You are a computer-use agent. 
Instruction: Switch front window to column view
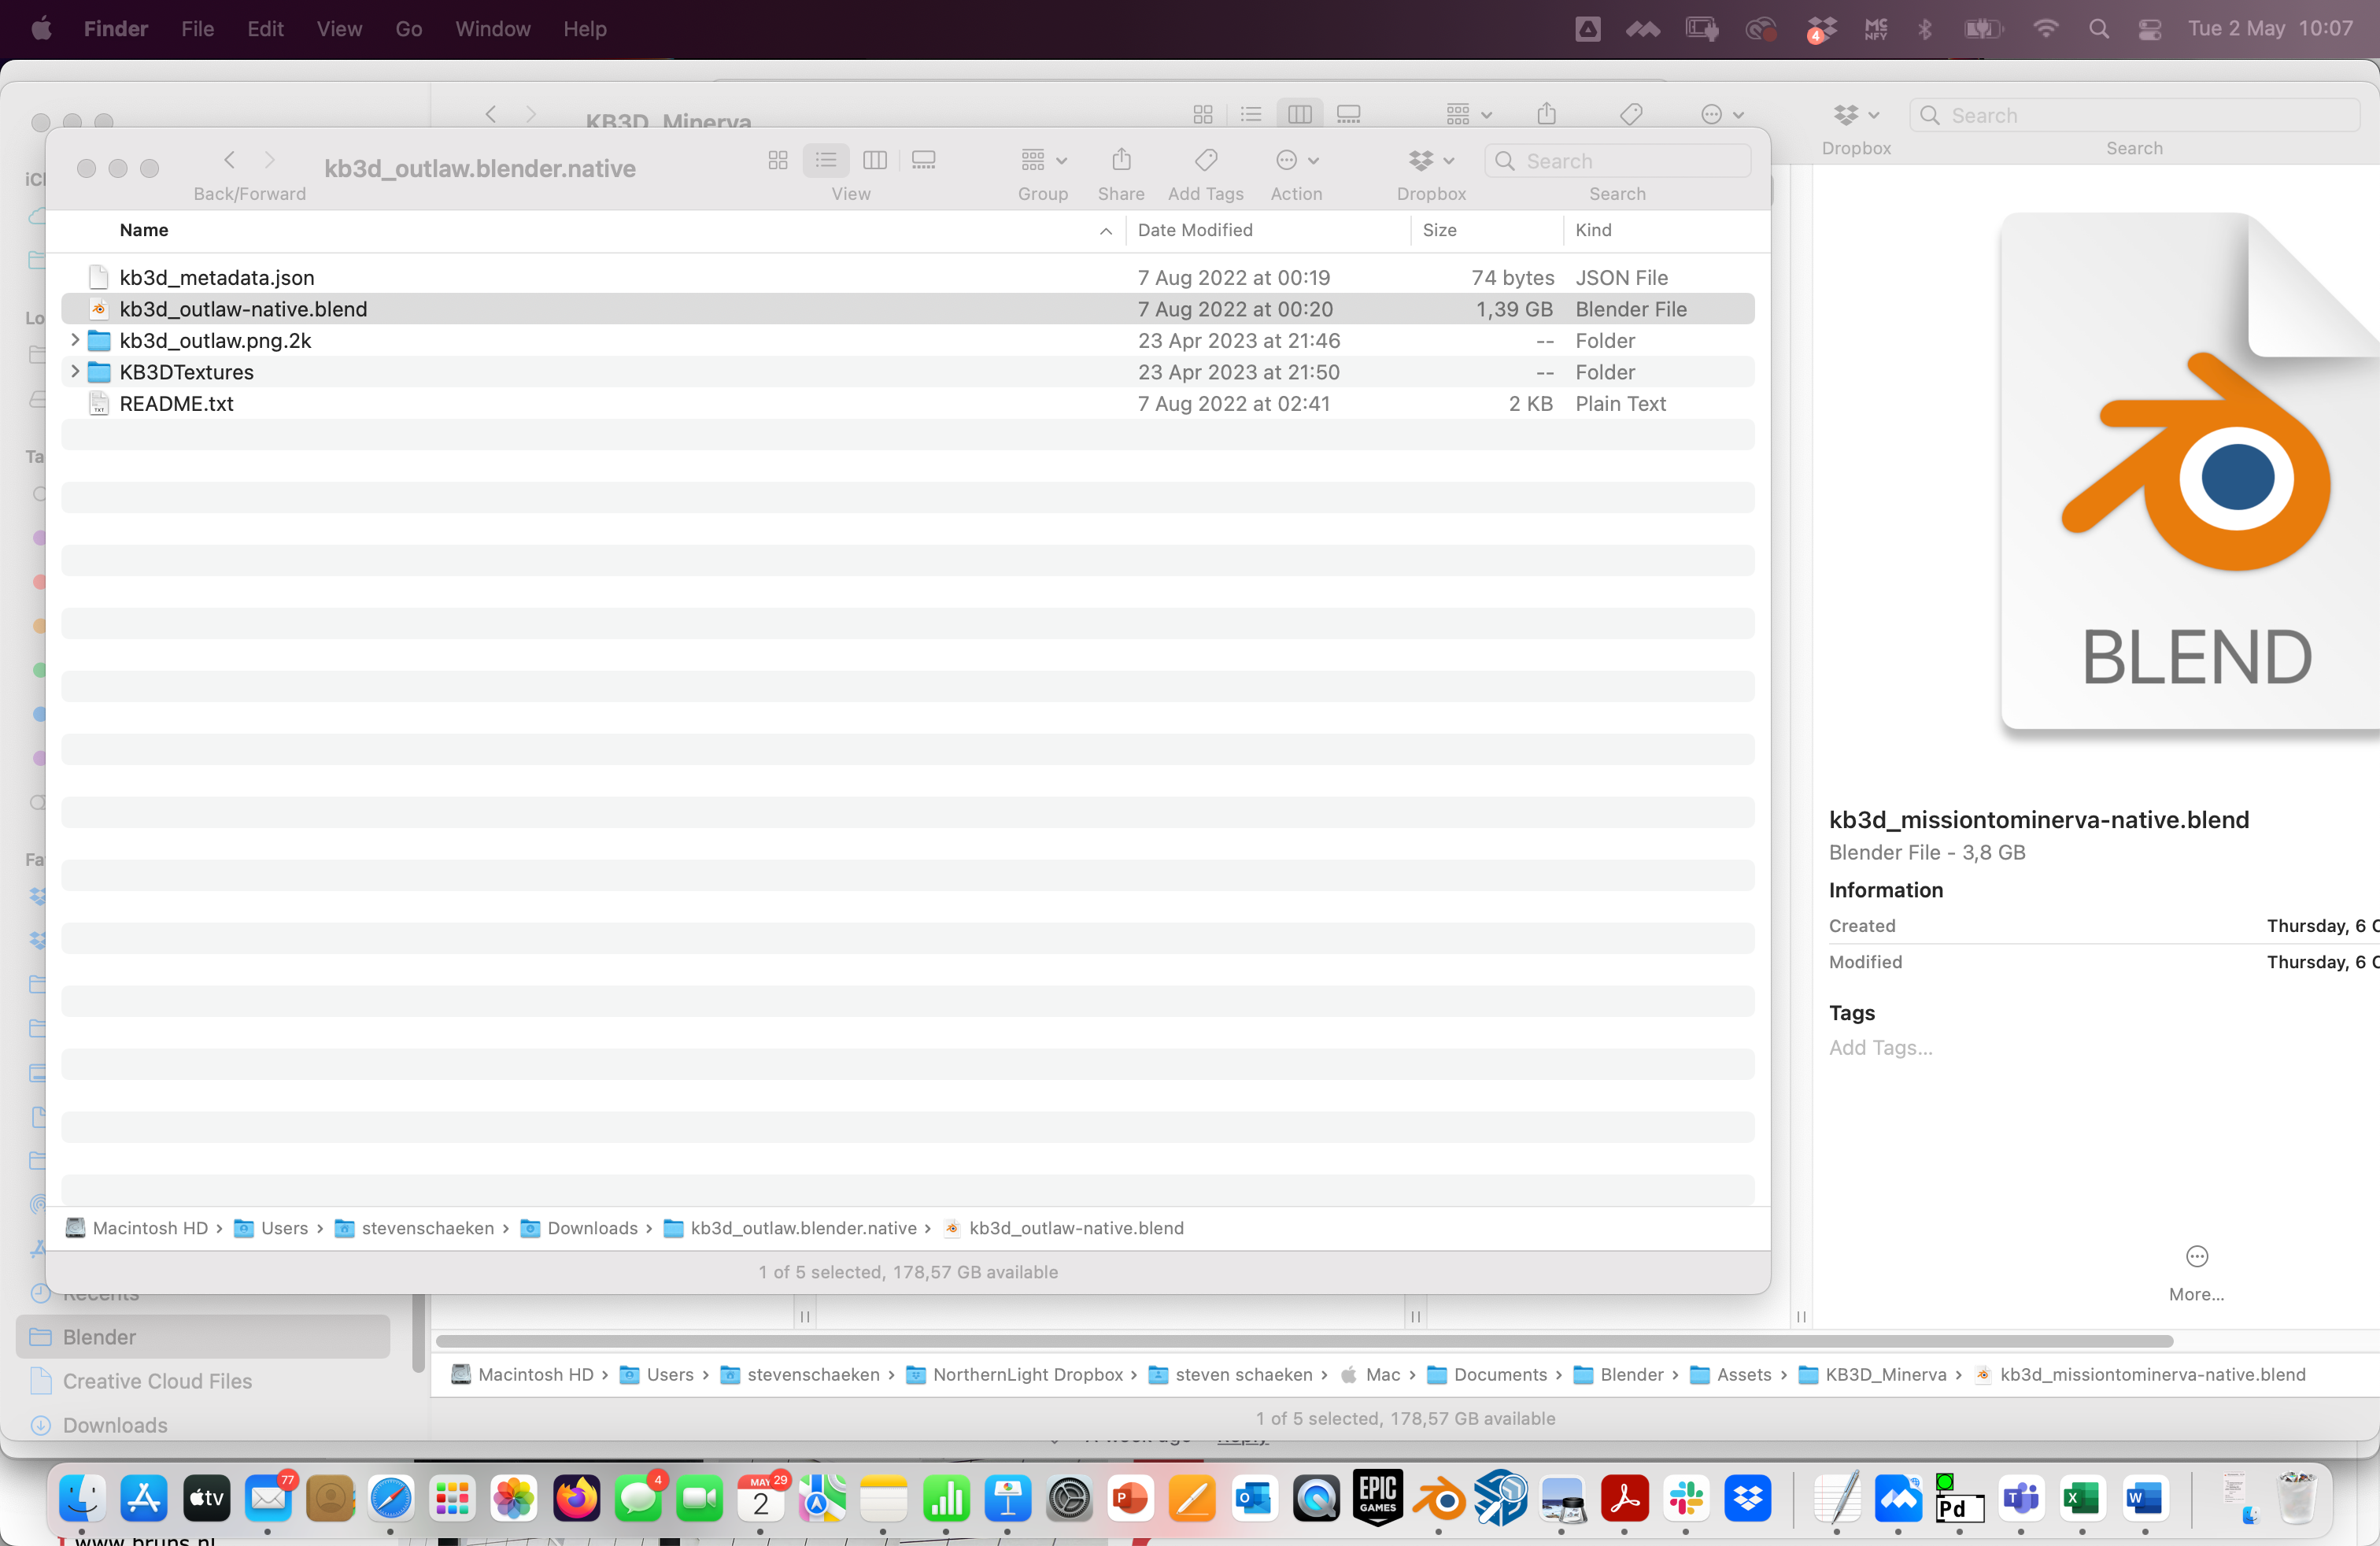pyautogui.click(x=875, y=160)
